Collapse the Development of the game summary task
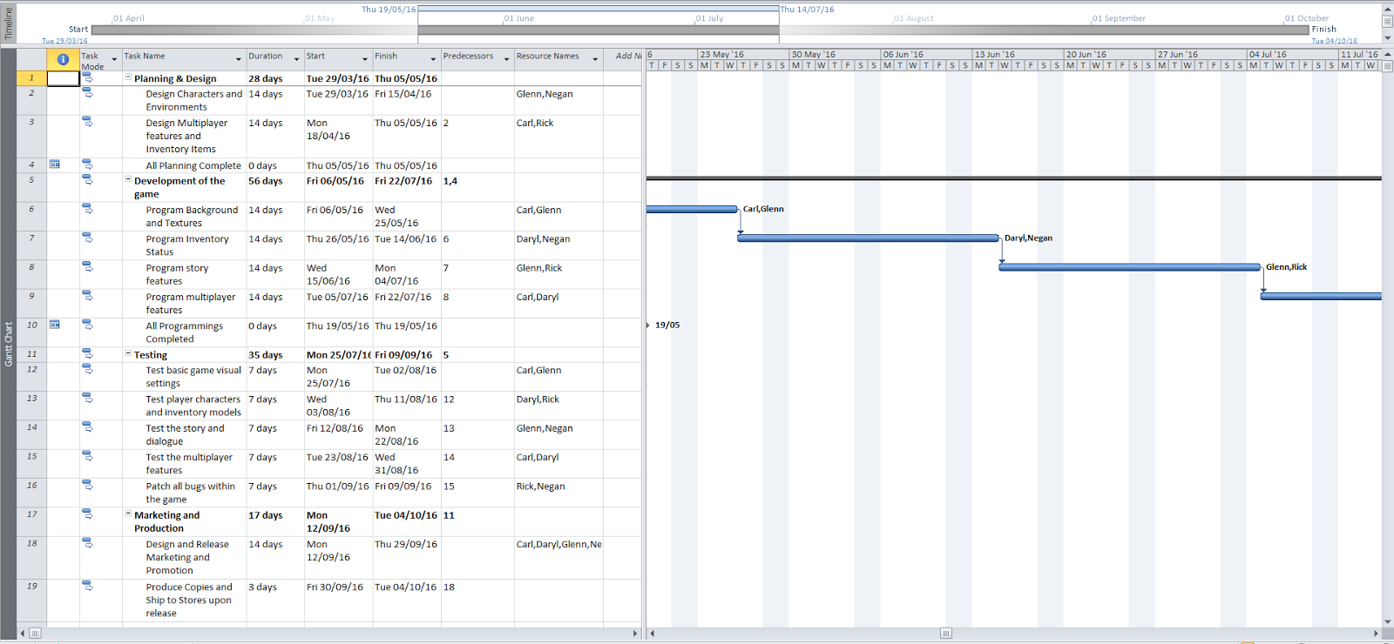The image size is (1394, 644). coord(128,180)
